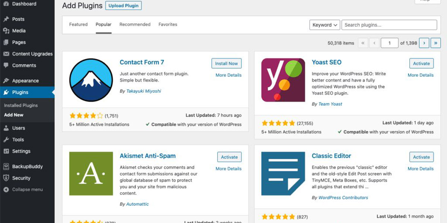The image size is (447, 223).
Task: Click the Media library icon
Action: (6, 30)
